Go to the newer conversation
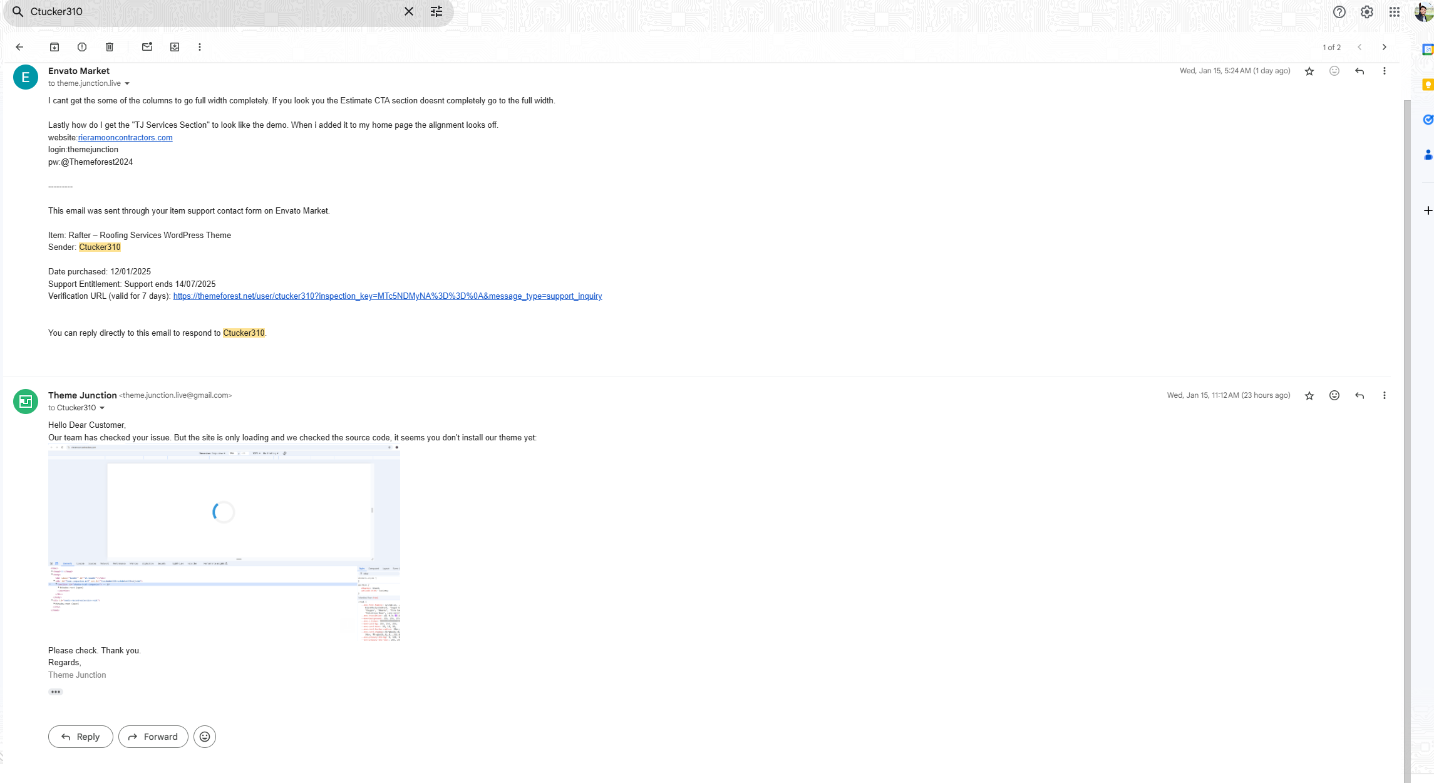The height and width of the screenshot is (783, 1434). point(1359,47)
